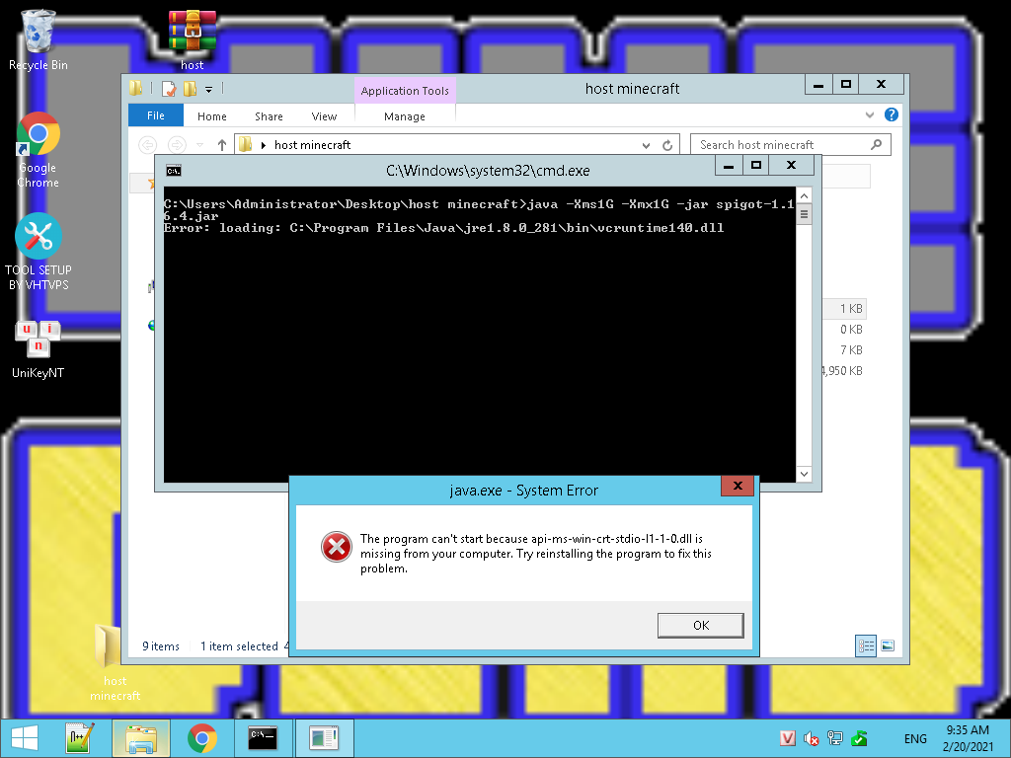1011x758 pixels.
Task: Click the Explorer help question mark icon
Action: [892, 114]
